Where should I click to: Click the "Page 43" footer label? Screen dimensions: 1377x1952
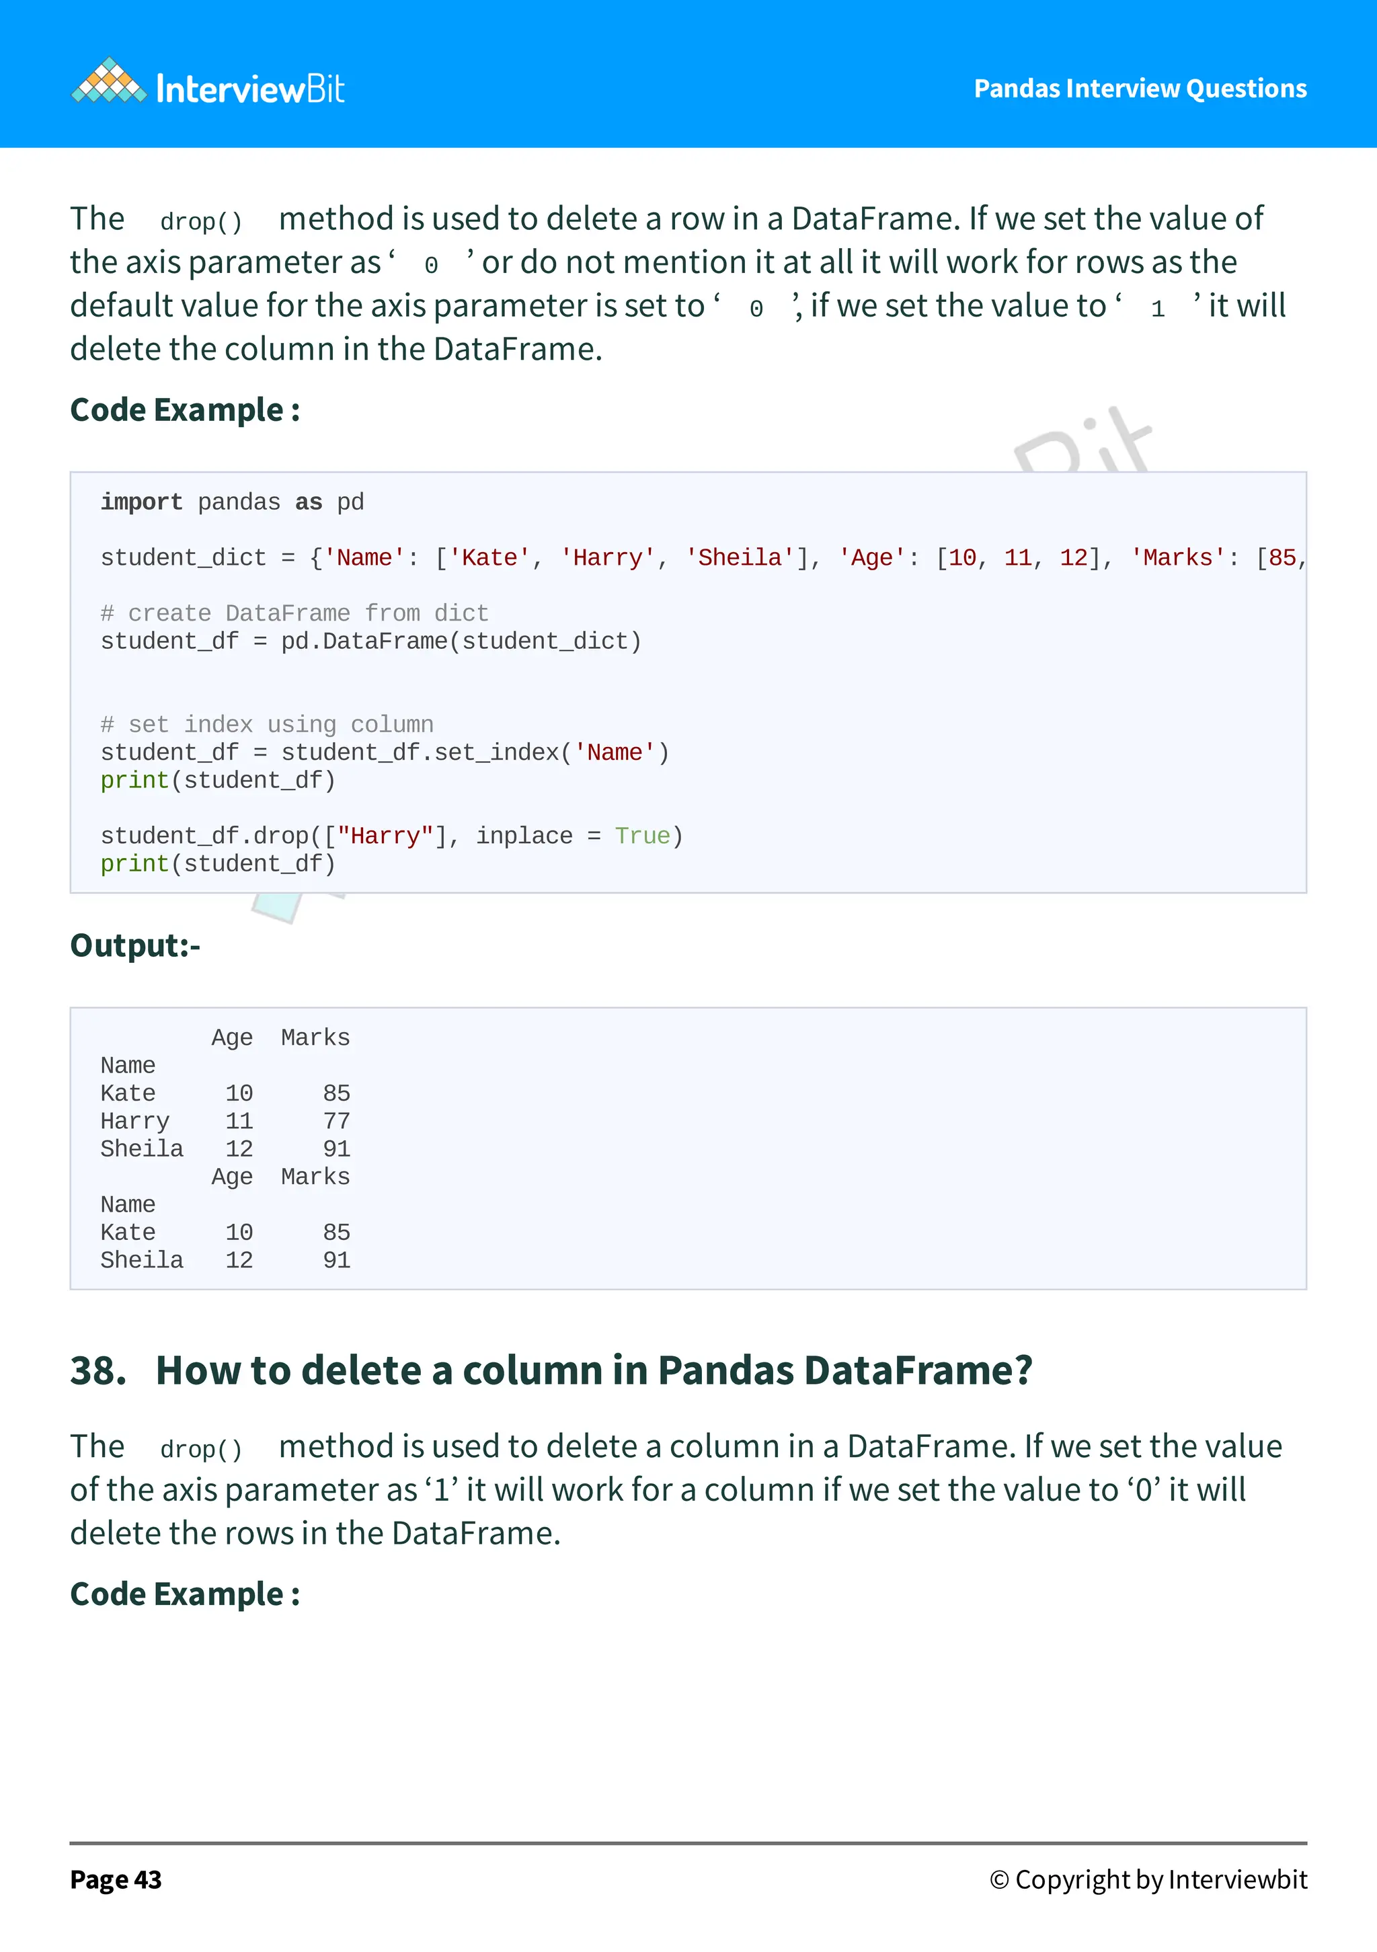tap(116, 1880)
